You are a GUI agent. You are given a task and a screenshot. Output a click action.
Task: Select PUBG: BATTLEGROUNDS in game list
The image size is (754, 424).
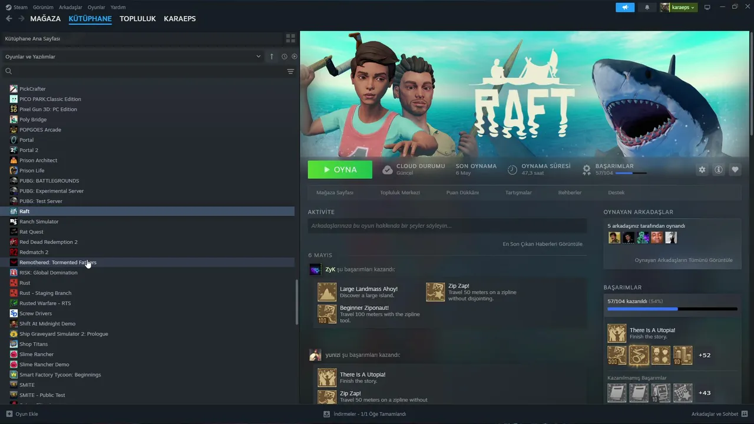[x=49, y=181]
